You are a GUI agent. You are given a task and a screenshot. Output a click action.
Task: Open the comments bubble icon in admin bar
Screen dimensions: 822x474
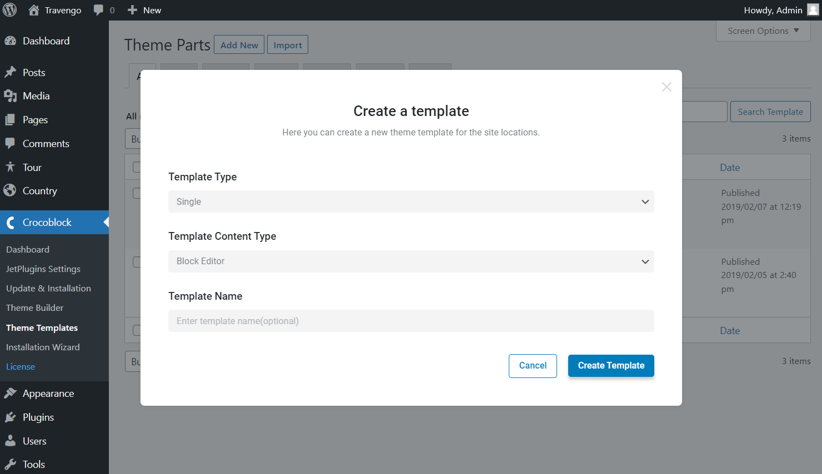[98, 10]
